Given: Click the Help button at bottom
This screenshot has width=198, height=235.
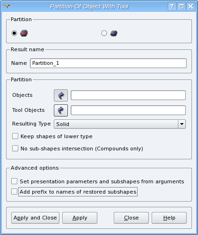Looking at the screenshot, I should 169,218.
